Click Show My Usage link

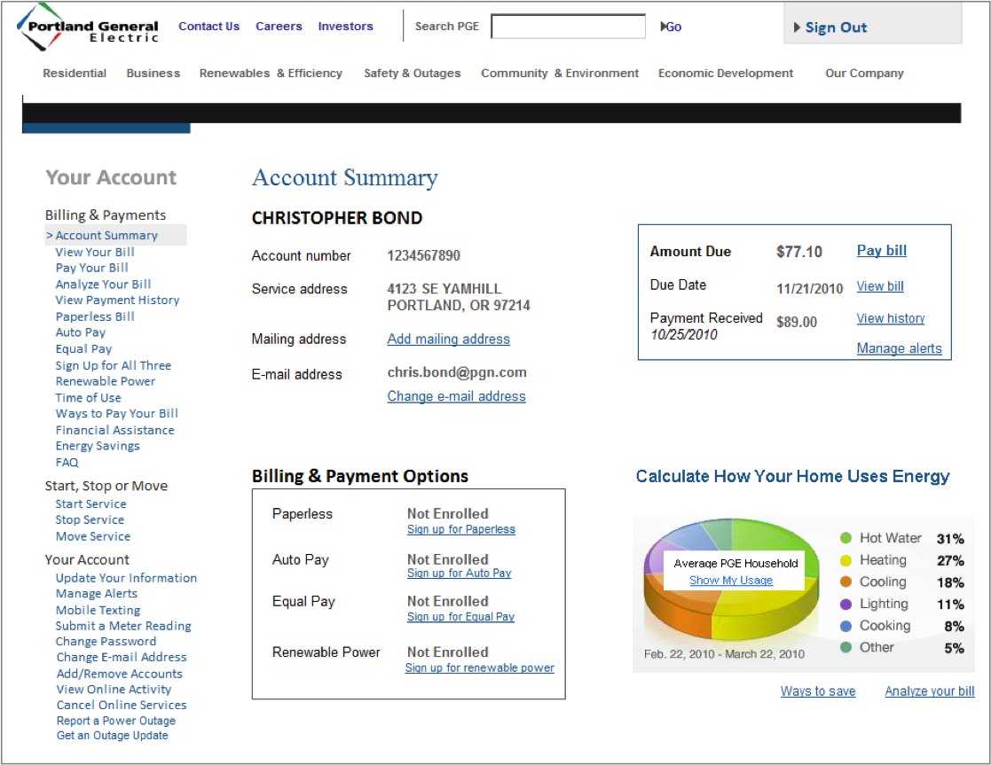point(731,580)
